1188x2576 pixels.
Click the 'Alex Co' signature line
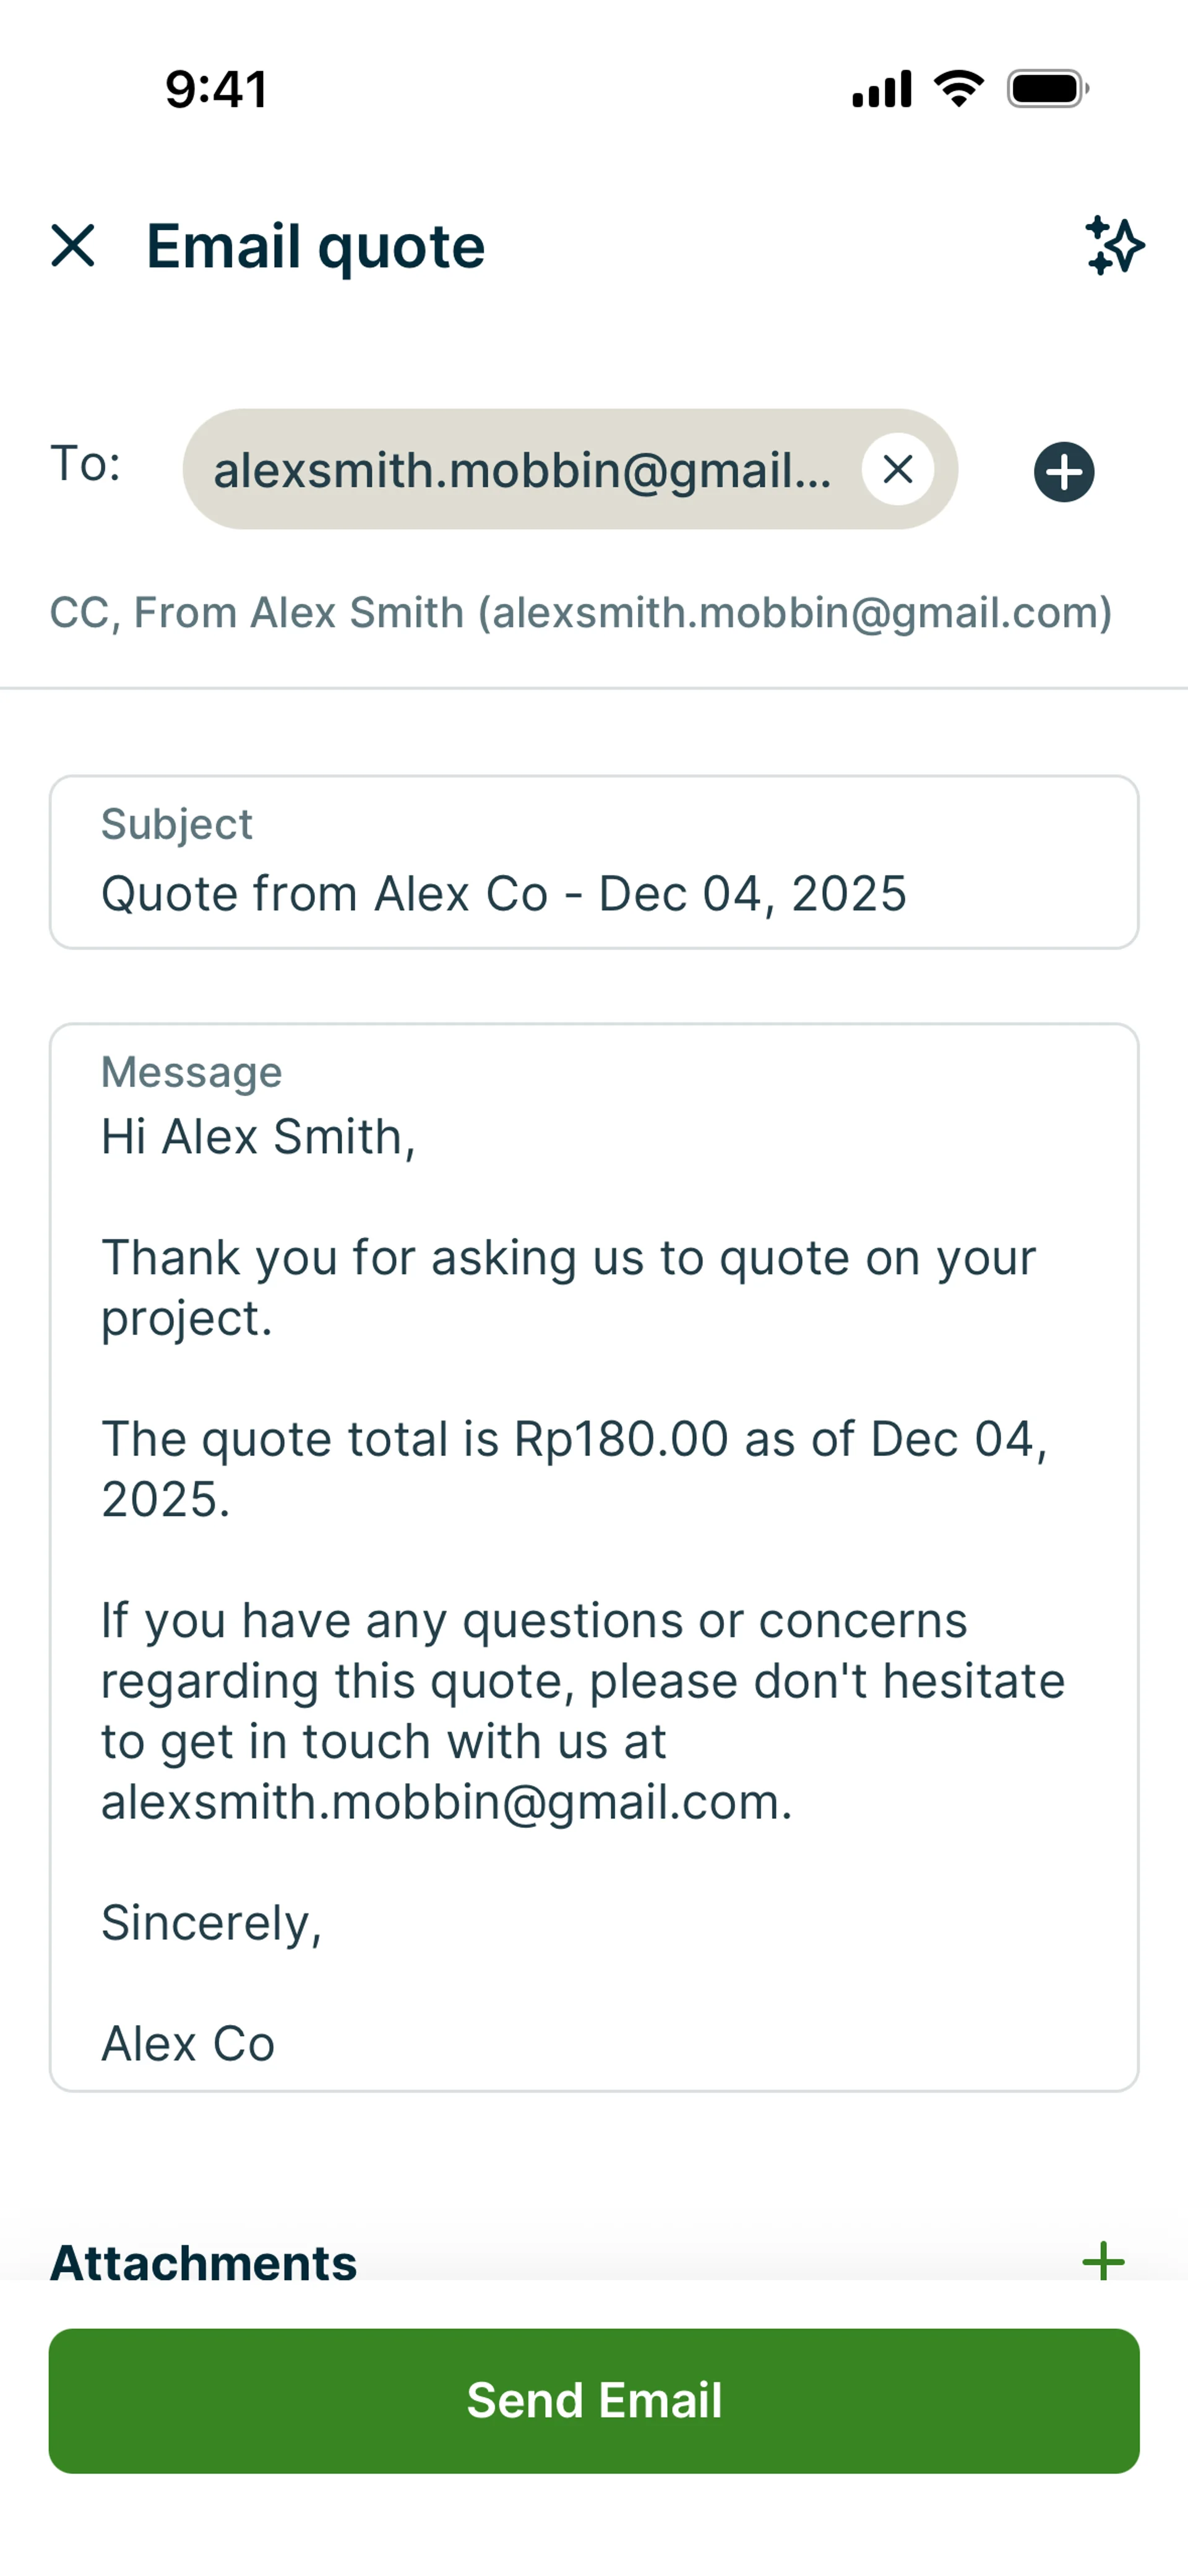188,2043
